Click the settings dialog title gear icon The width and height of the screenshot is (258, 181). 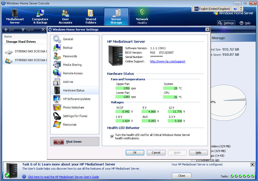[50, 30]
